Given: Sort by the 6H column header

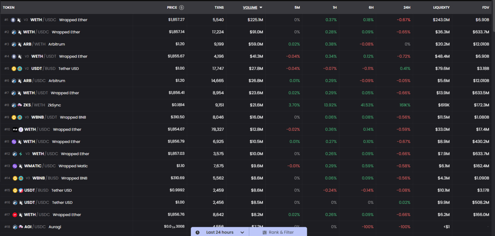Looking at the screenshot, I should tap(370, 7).
